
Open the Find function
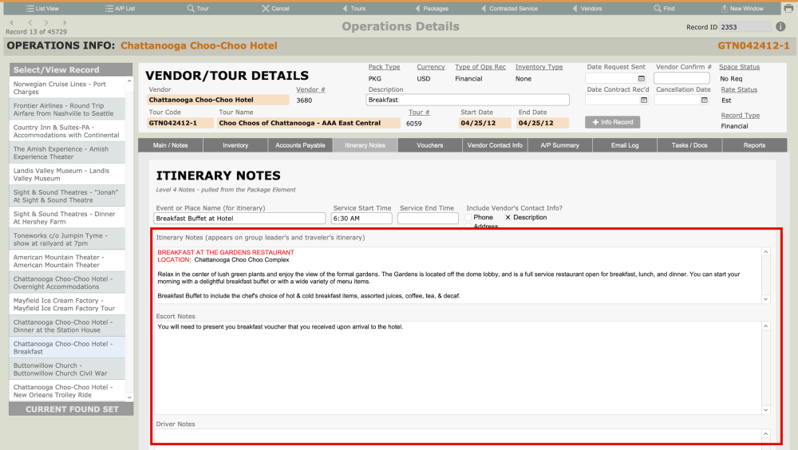point(664,9)
